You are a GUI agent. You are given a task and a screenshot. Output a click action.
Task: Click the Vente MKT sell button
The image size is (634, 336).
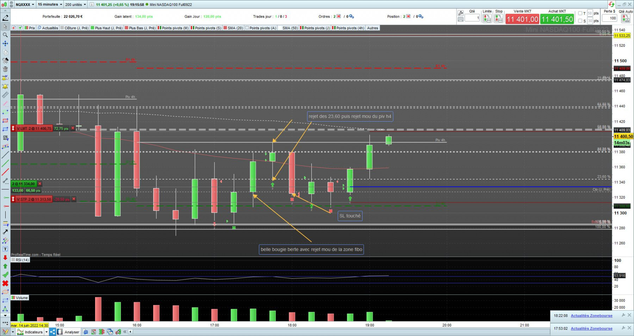point(522,19)
